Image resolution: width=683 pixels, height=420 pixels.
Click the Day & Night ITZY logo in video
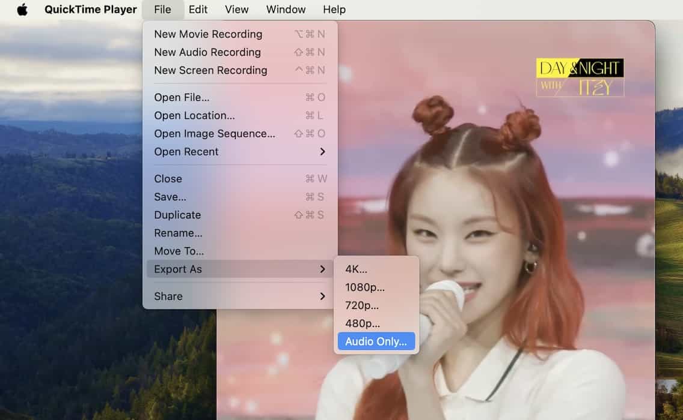tap(580, 77)
